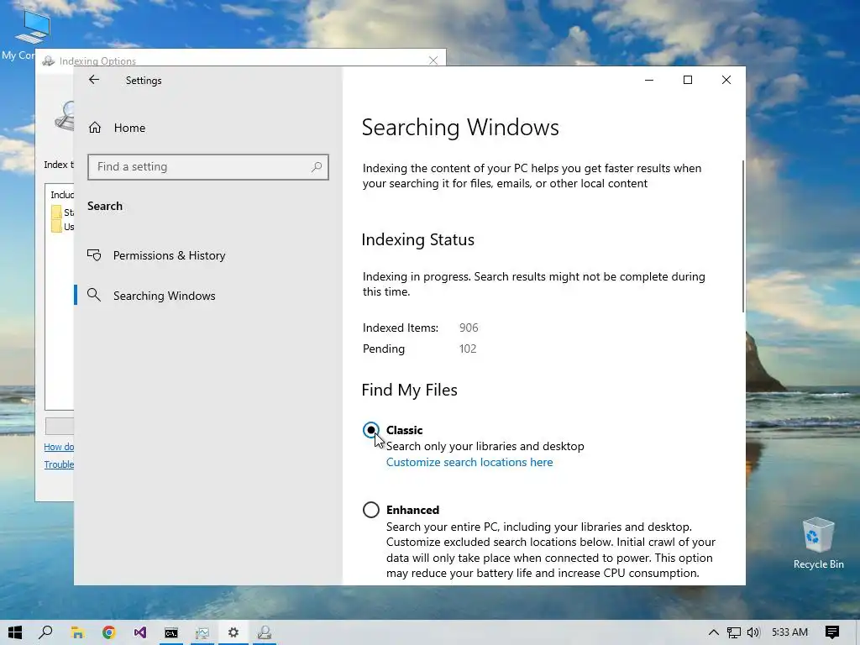Launch Google Chrome from taskbar
This screenshot has height=645, width=860.
(108, 632)
